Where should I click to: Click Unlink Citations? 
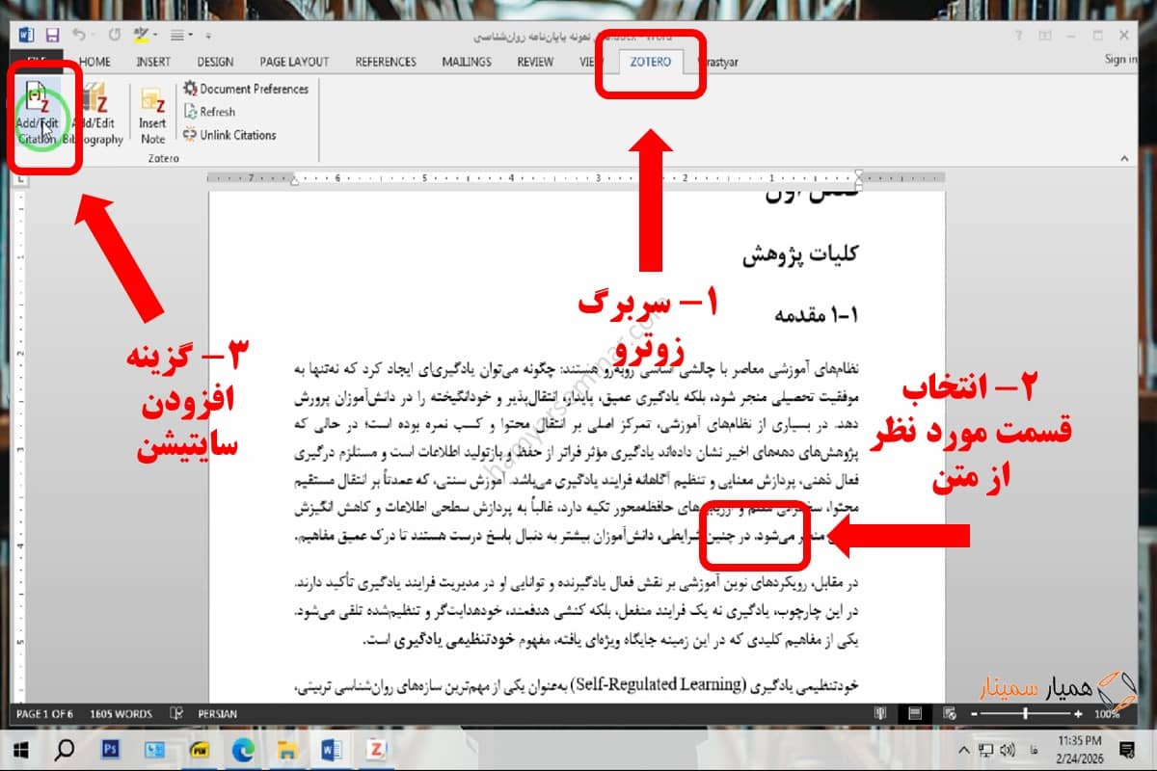point(229,135)
